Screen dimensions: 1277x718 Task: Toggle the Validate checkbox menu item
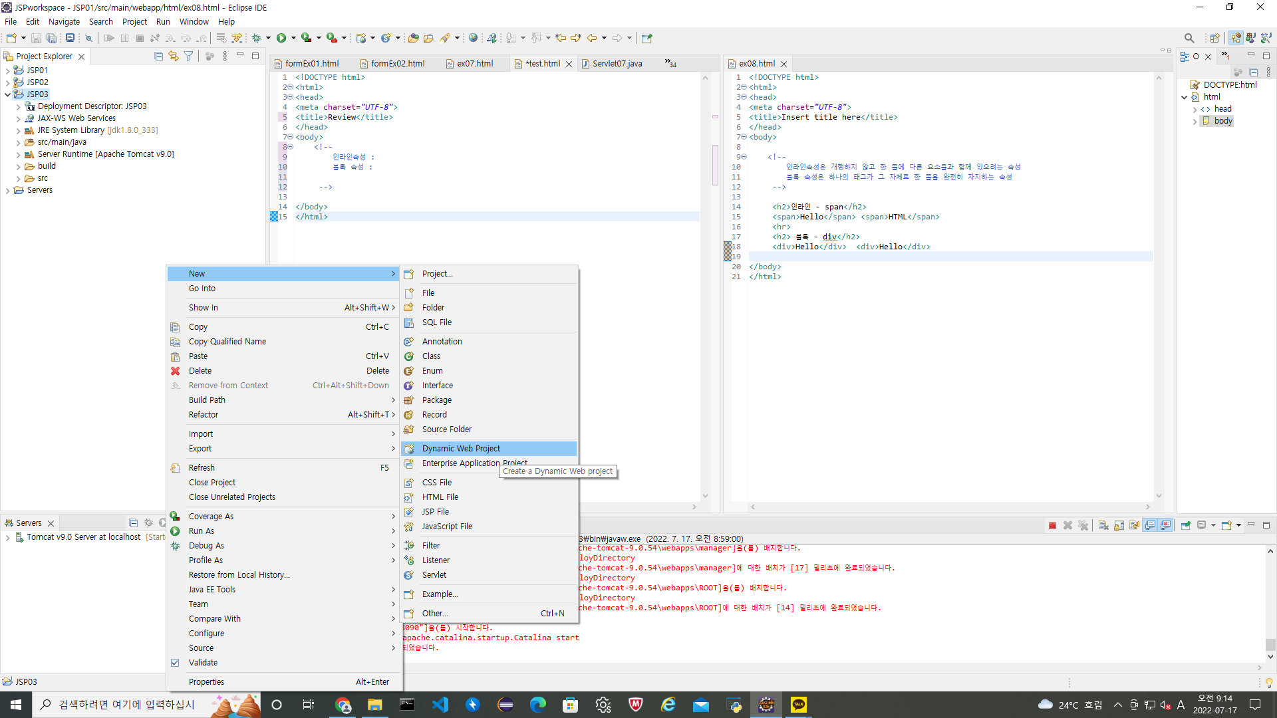[203, 662]
